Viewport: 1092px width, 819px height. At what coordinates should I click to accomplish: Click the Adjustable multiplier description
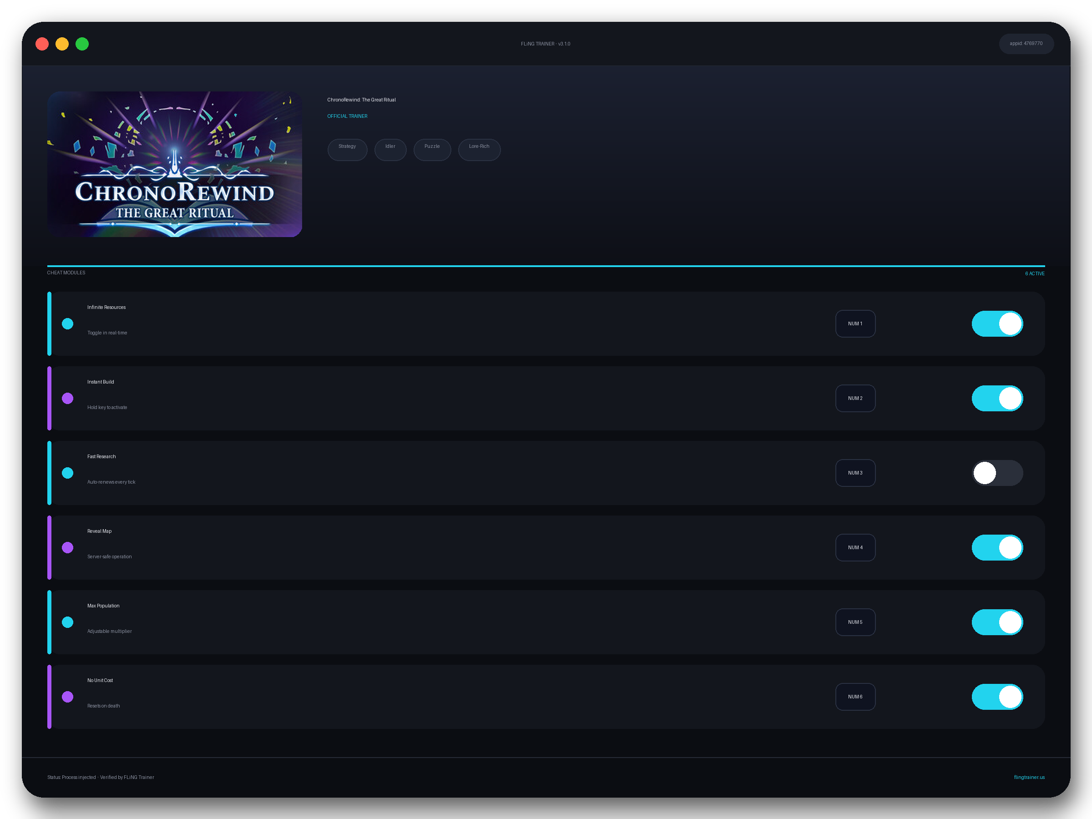(x=110, y=631)
